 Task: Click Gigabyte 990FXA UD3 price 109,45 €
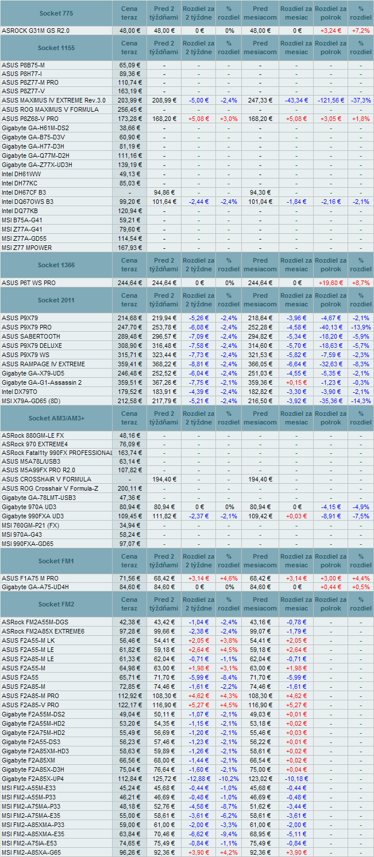click(x=129, y=515)
